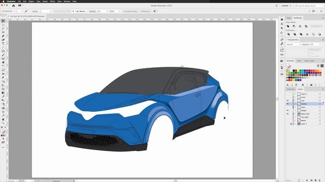Viewport: 325px width, 182px height.
Task: Click the Trim pathfinder icon
Action: pyautogui.click(x=295, y=34)
